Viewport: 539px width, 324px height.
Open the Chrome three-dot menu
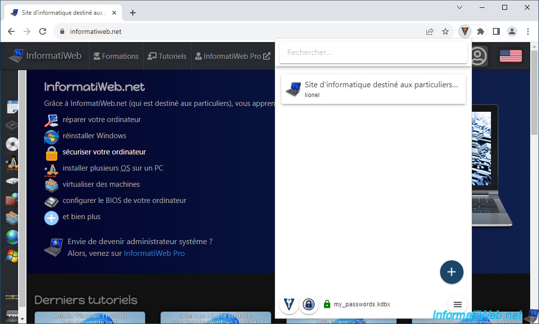[528, 31]
